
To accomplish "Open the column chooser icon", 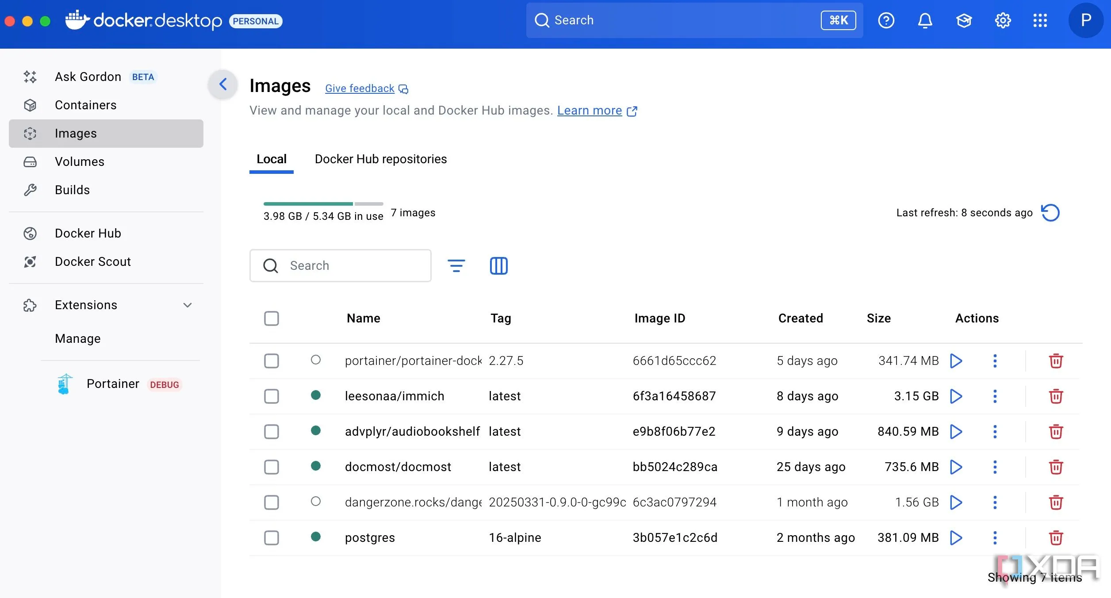I will pyautogui.click(x=498, y=266).
